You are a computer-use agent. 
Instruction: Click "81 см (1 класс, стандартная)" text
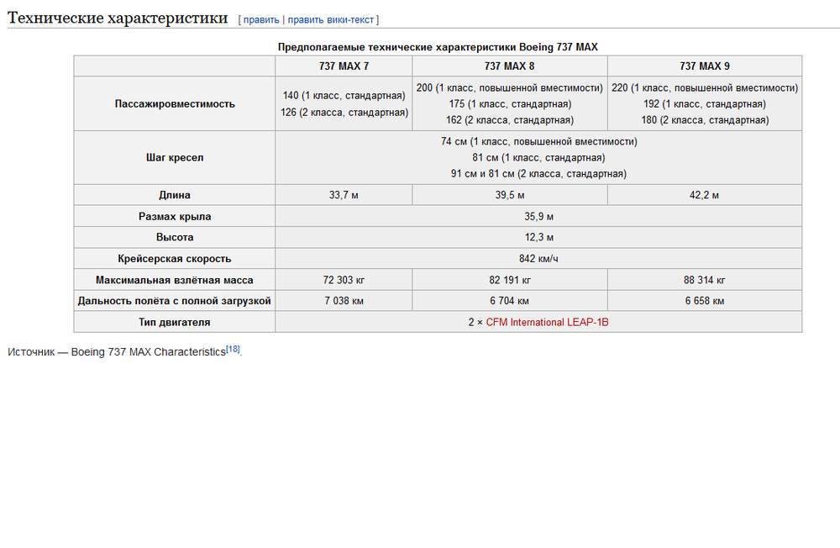[x=538, y=158]
